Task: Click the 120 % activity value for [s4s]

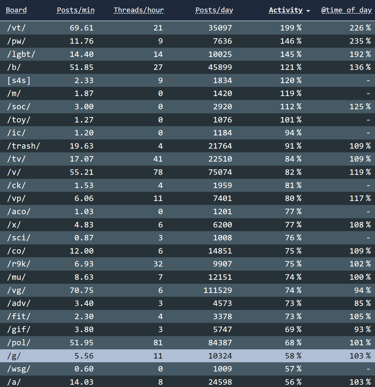Action: tap(291, 81)
